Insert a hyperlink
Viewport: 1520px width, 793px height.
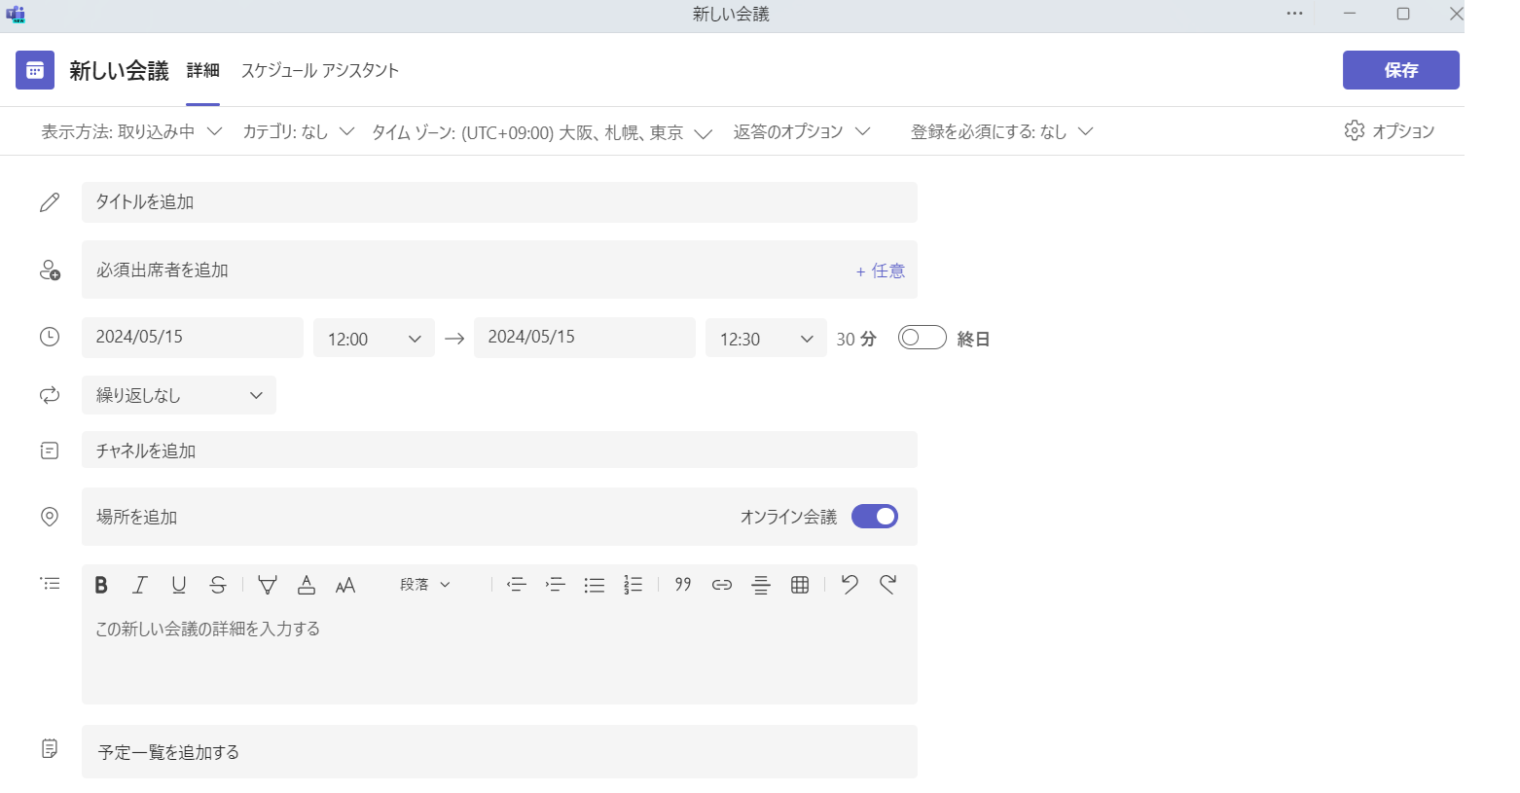coord(722,585)
